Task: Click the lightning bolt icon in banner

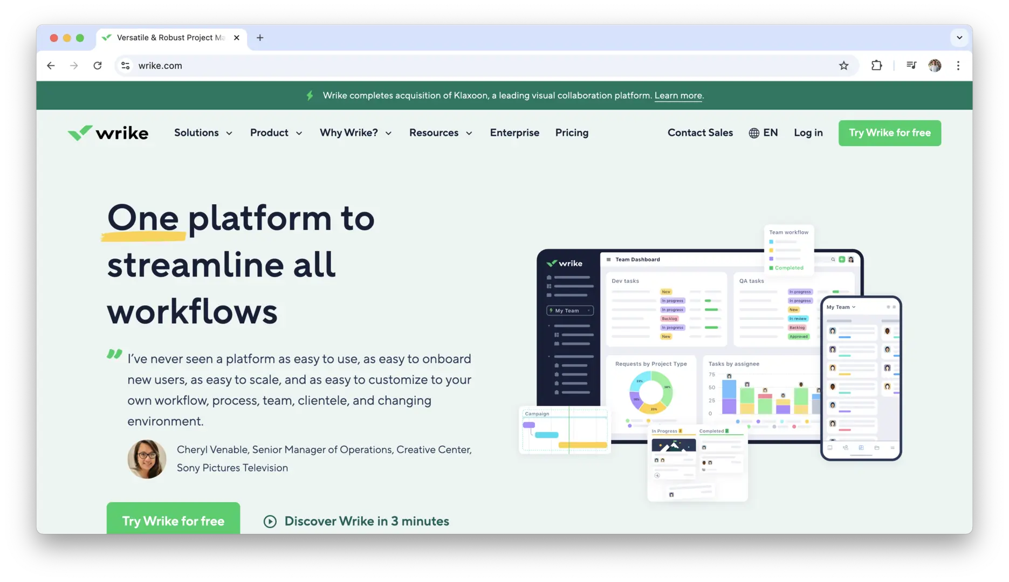Action: pos(310,95)
